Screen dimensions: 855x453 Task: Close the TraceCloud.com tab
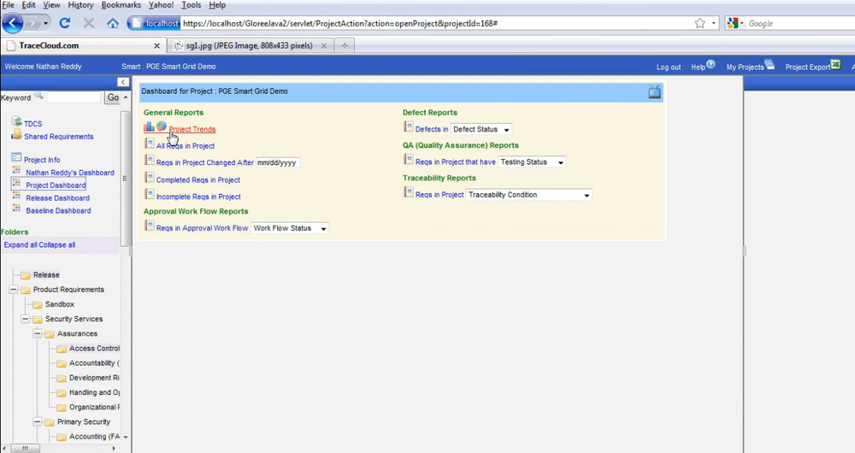(157, 46)
